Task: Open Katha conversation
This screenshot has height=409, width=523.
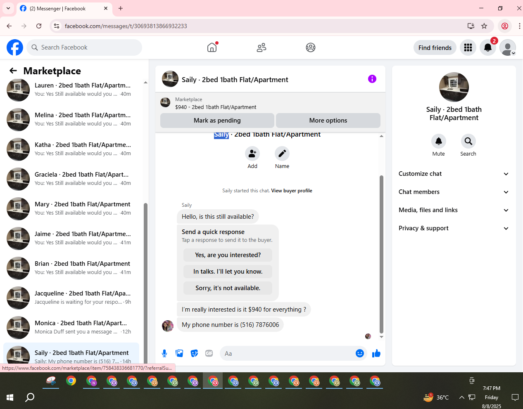Action: (x=71, y=149)
